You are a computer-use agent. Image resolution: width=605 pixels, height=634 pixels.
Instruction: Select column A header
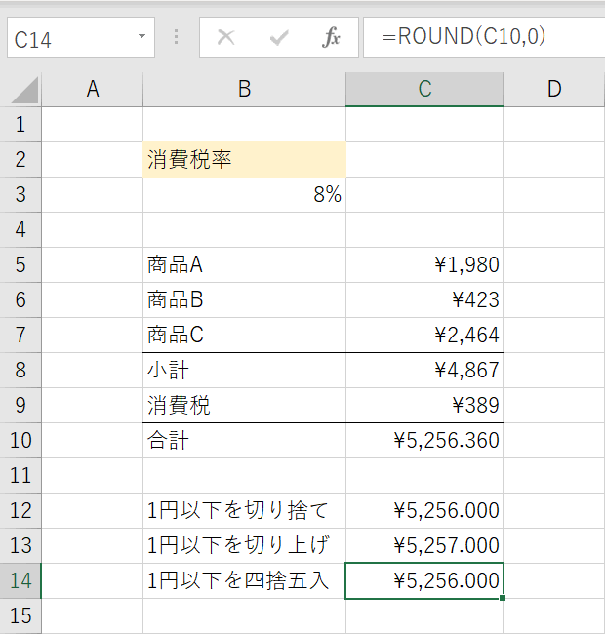(92, 90)
